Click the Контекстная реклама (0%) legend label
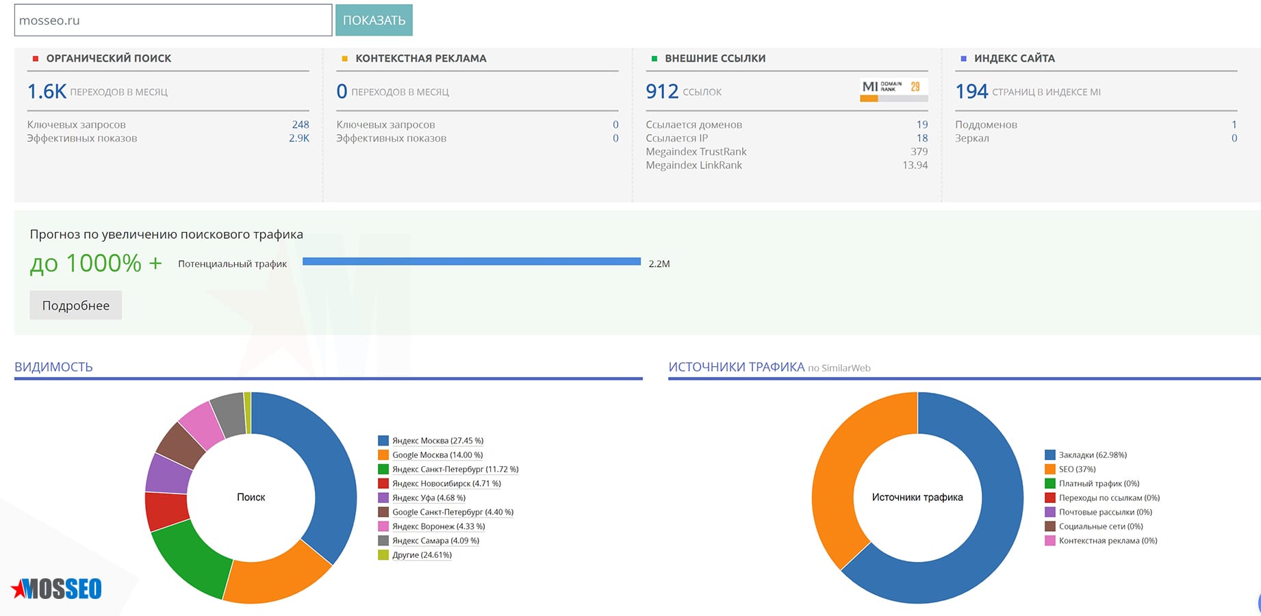Screen dimensions: 1261x616 tap(1108, 541)
